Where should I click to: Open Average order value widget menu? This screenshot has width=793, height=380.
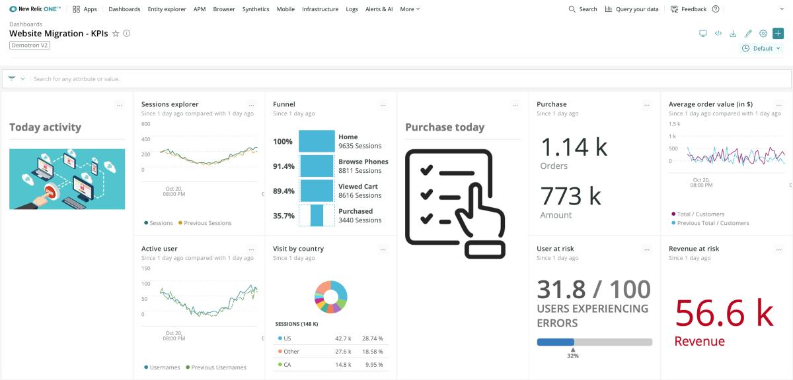(780, 104)
